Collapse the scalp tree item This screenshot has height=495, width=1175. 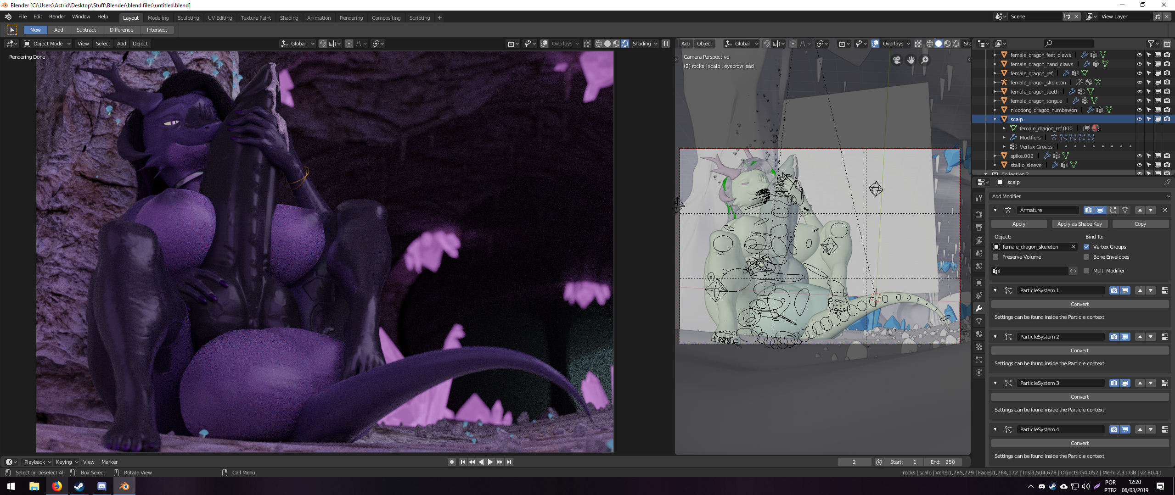pos(995,119)
